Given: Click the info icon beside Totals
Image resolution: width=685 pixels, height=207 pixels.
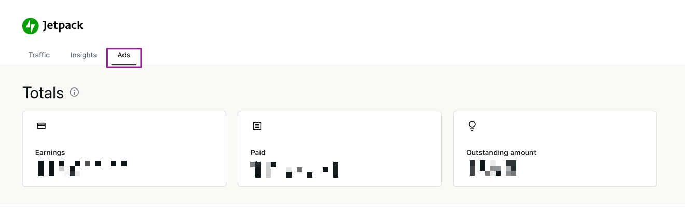Looking at the screenshot, I should 74,93.
